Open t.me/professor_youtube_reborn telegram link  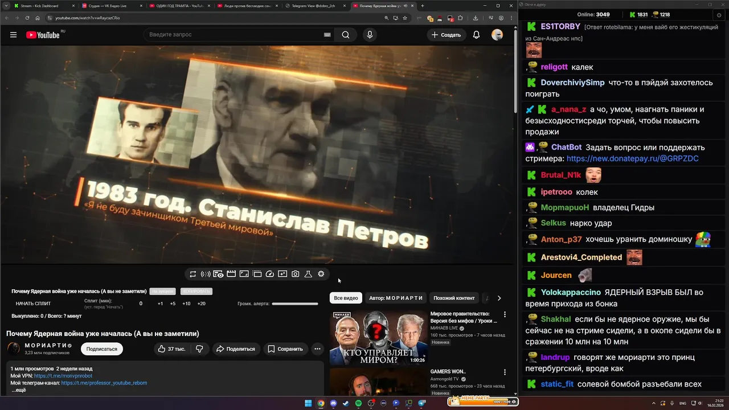click(x=104, y=383)
